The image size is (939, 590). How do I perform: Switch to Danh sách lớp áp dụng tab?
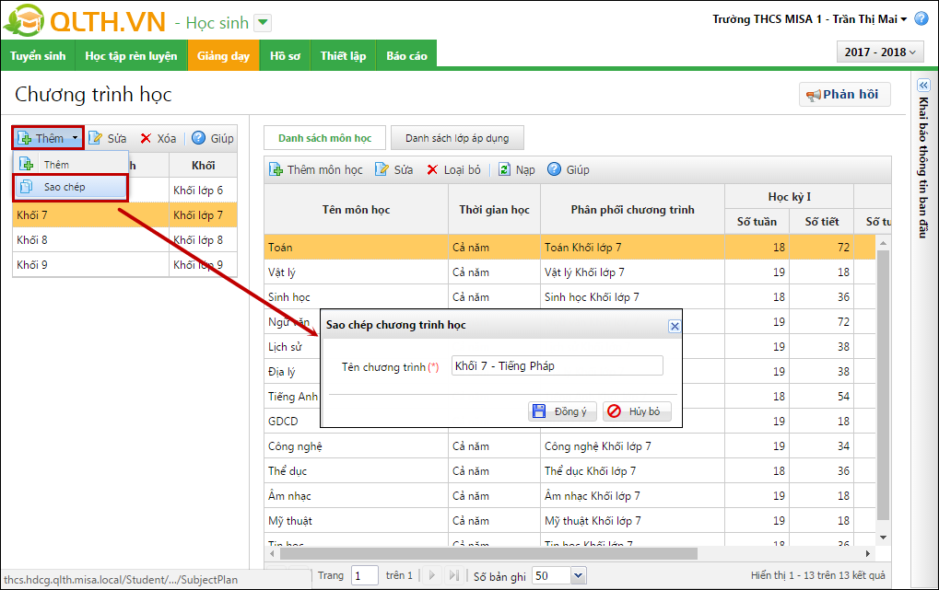pos(456,138)
